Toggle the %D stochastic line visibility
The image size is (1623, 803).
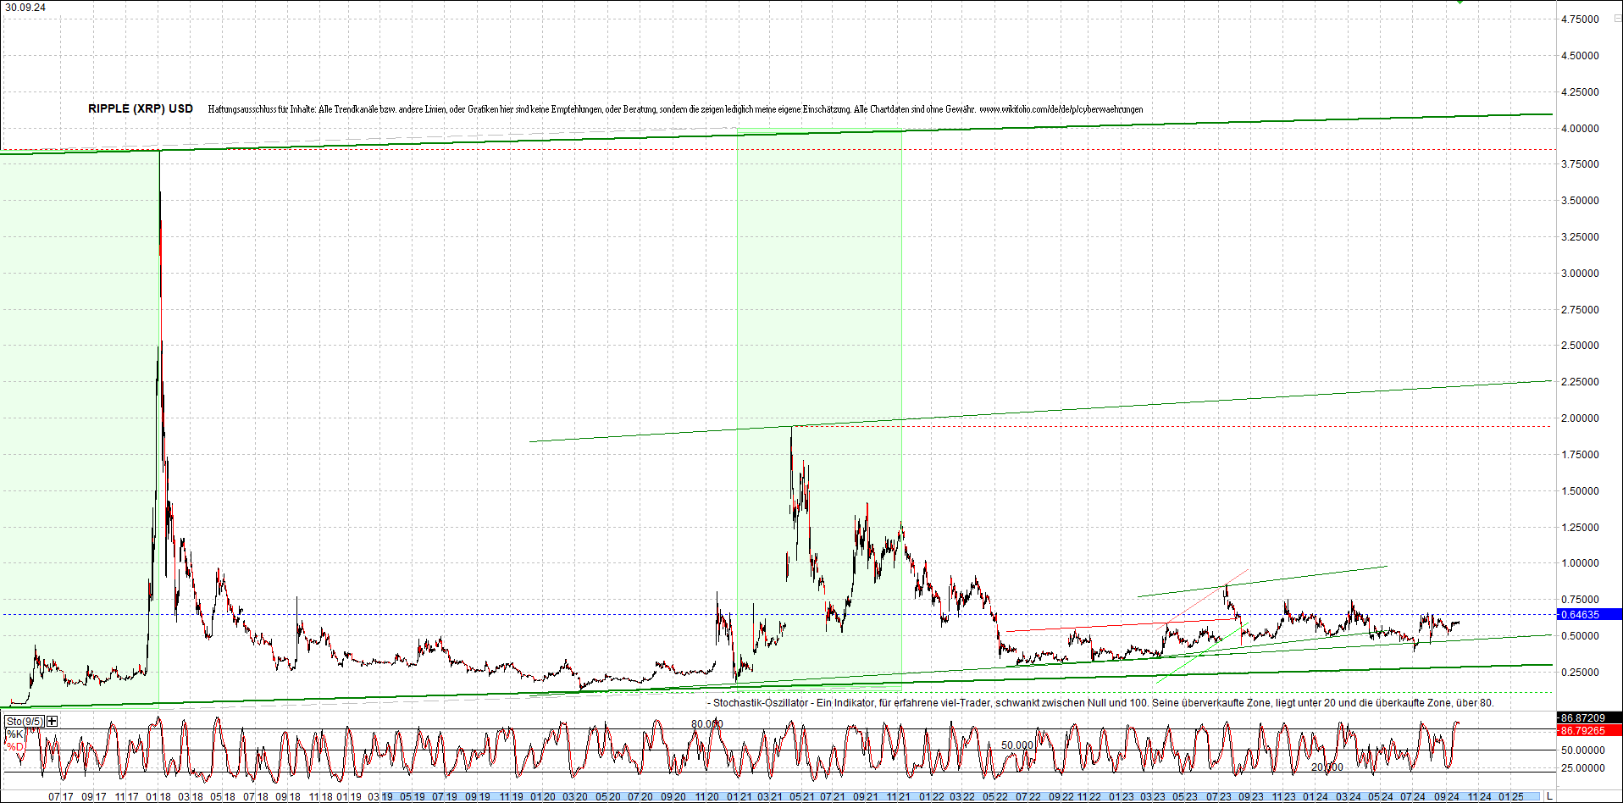pyautogui.click(x=14, y=748)
